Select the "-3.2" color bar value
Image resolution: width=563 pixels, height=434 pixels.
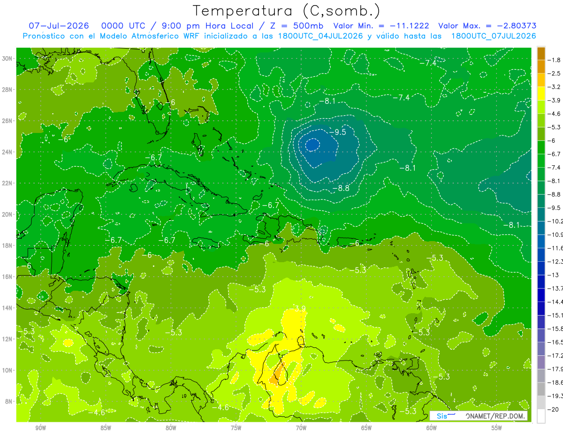coord(555,87)
